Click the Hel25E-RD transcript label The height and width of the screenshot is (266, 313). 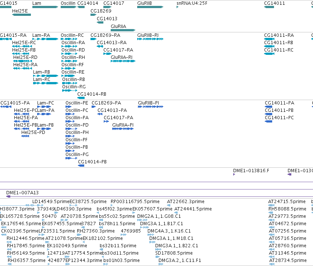click(25, 57)
